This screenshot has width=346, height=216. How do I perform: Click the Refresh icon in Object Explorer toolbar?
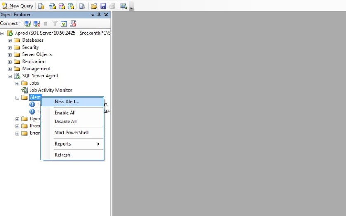pyautogui.click(x=64, y=23)
